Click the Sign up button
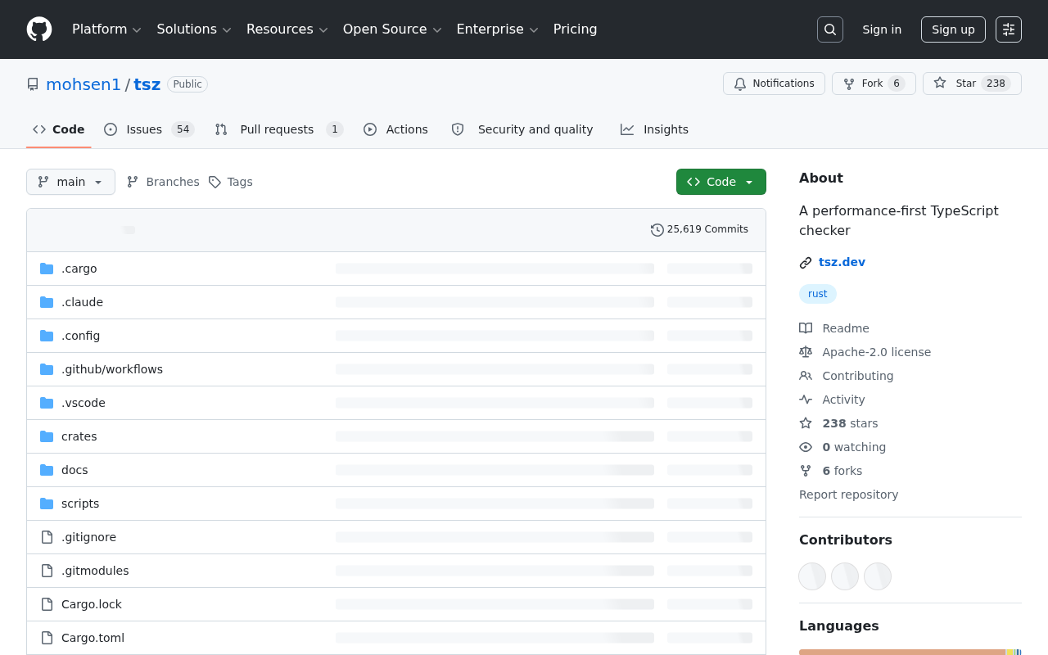 [x=953, y=29]
